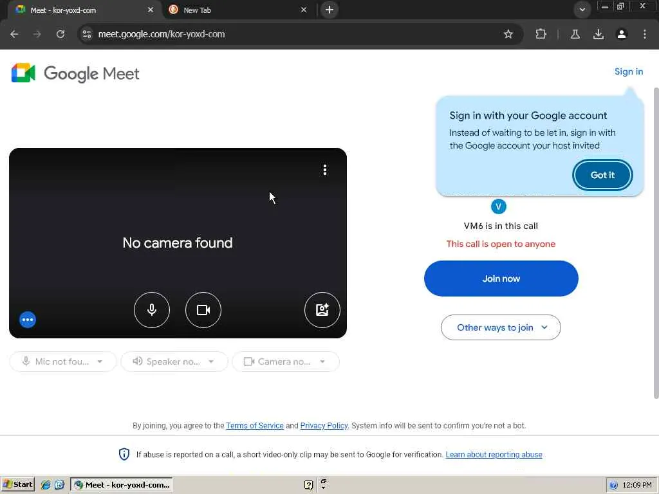
Task: Open the Windows Start menu
Action: (17, 485)
